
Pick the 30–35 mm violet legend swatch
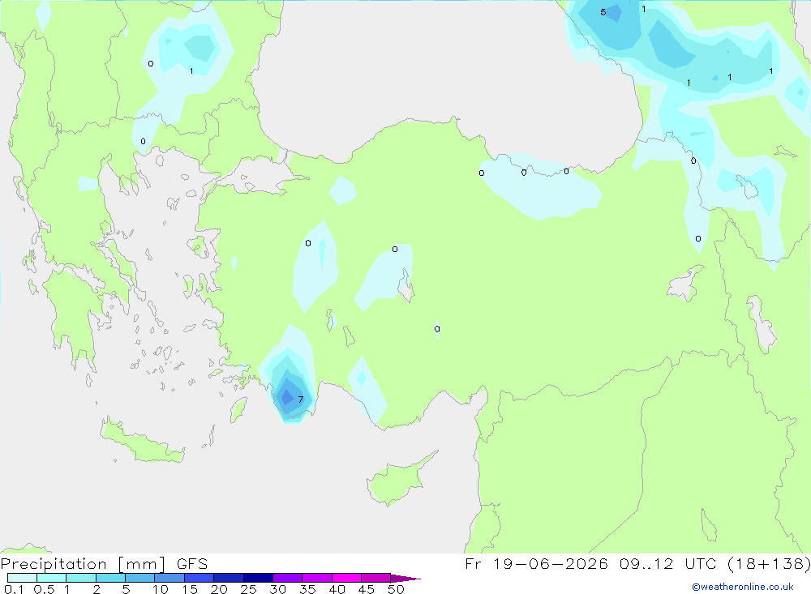(288, 578)
